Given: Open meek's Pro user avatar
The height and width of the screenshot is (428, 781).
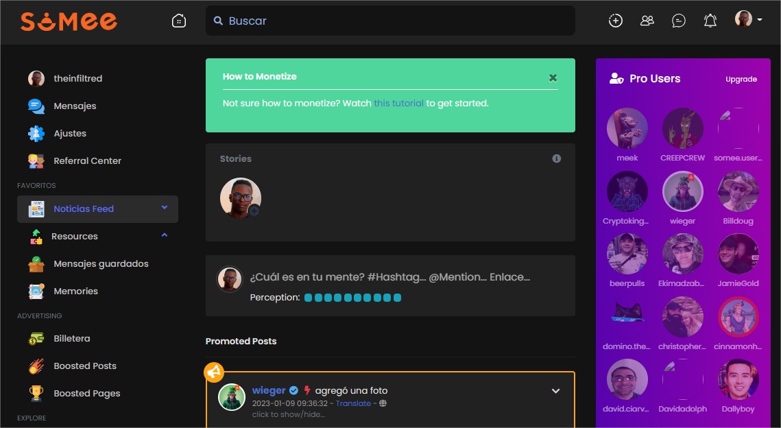Looking at the screenshot, I should pos(627,128).
